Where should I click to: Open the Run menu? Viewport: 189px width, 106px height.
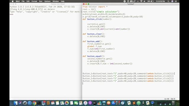41,1
